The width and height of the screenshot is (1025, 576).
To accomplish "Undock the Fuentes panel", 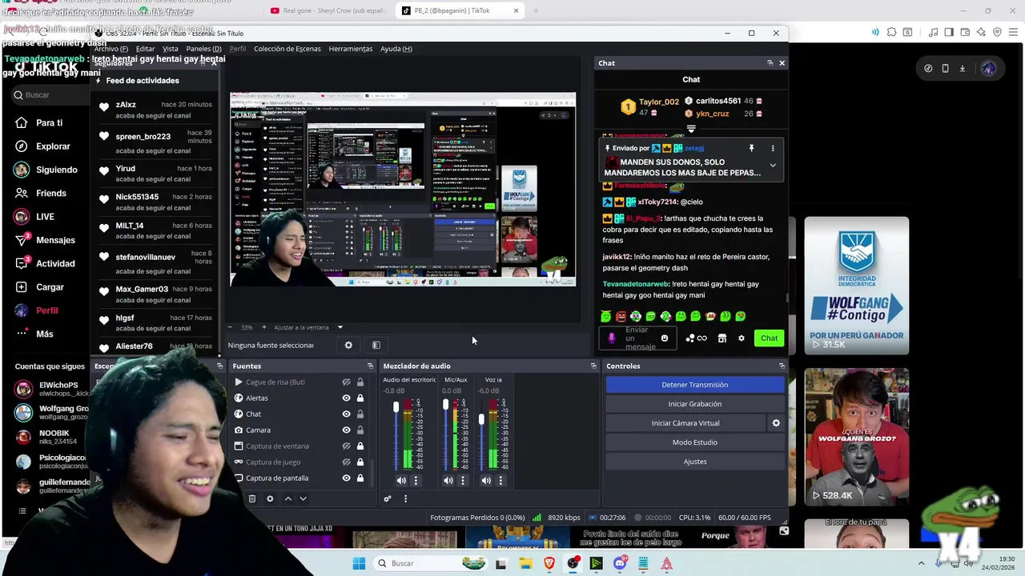I will (x=370, y=366).
